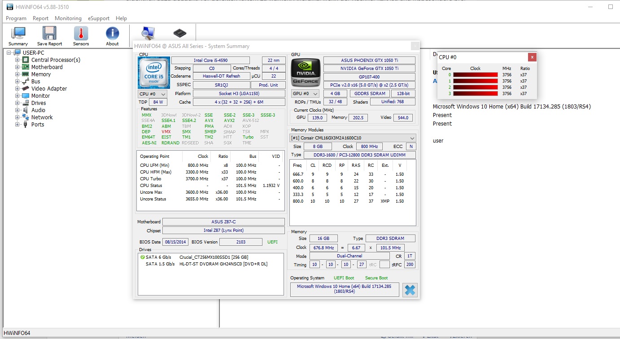Click the CPU Turbo operating point row

pos(210,179)
